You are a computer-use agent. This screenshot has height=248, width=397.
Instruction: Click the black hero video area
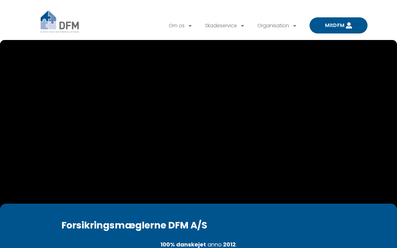198,122
